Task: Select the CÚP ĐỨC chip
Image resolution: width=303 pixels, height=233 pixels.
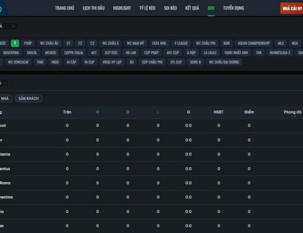Action: [111, 52]
